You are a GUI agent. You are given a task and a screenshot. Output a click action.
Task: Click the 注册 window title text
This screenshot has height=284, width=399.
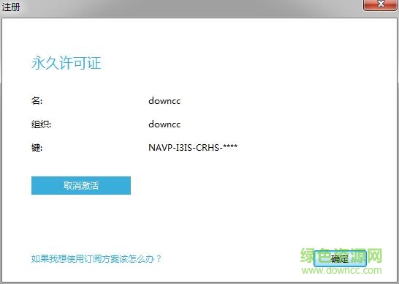[x=11, y=7]
